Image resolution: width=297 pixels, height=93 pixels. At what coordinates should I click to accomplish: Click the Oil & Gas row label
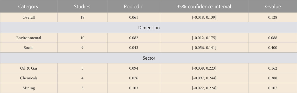[29, 68]
